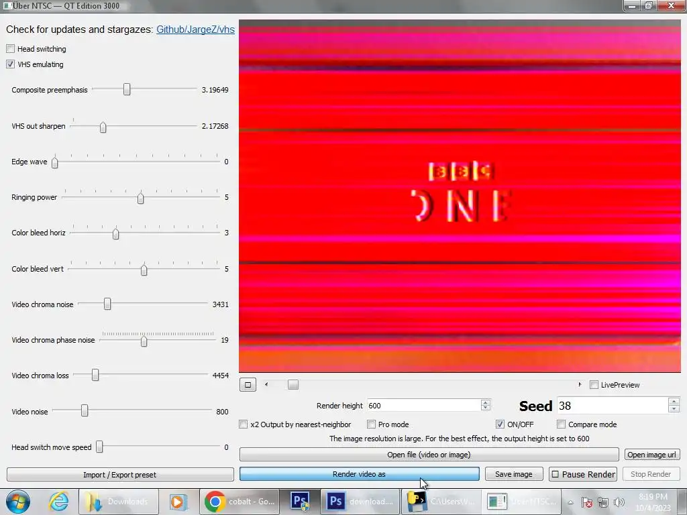Click the Video chroma loss value 4454

(x=220, y=376)
